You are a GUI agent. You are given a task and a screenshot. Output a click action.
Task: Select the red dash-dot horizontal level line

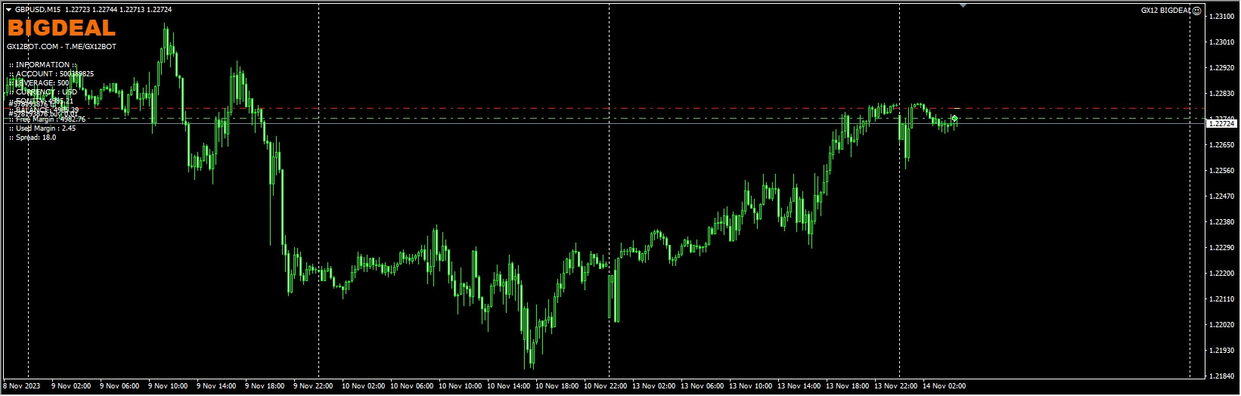pos(605,108)
